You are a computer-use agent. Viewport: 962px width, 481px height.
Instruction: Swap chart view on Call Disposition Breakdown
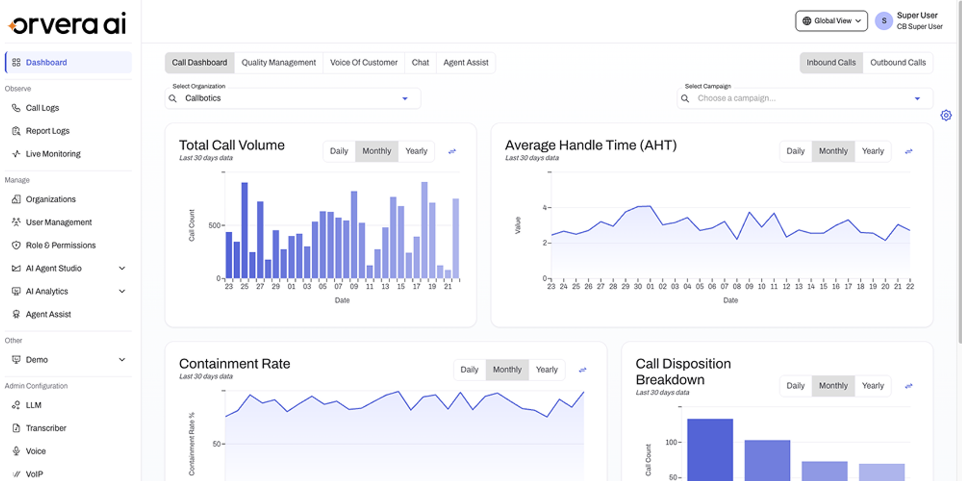point(909,386)
